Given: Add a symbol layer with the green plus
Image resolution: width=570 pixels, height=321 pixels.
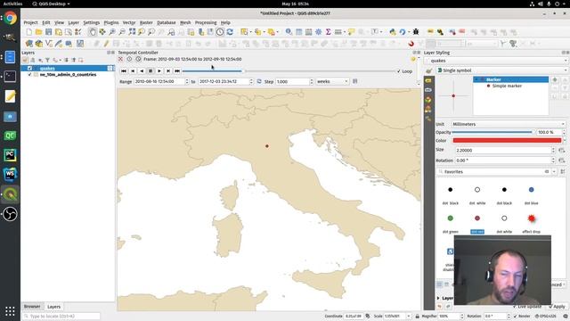Looking at the screenshot, I should click(x=555, y=79).
